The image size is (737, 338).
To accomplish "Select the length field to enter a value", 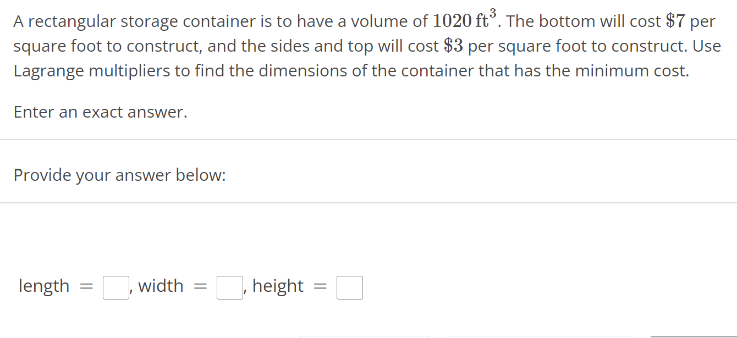I will pyautogui.click(x=114, y=286).
